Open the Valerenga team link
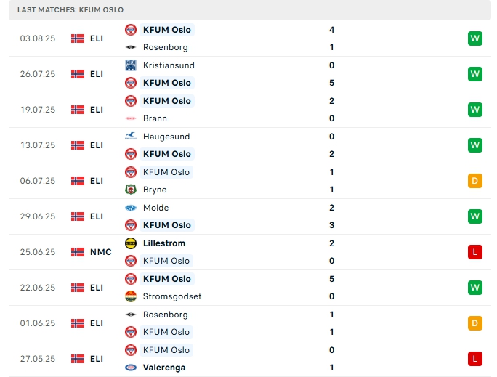 coord(164,368)
